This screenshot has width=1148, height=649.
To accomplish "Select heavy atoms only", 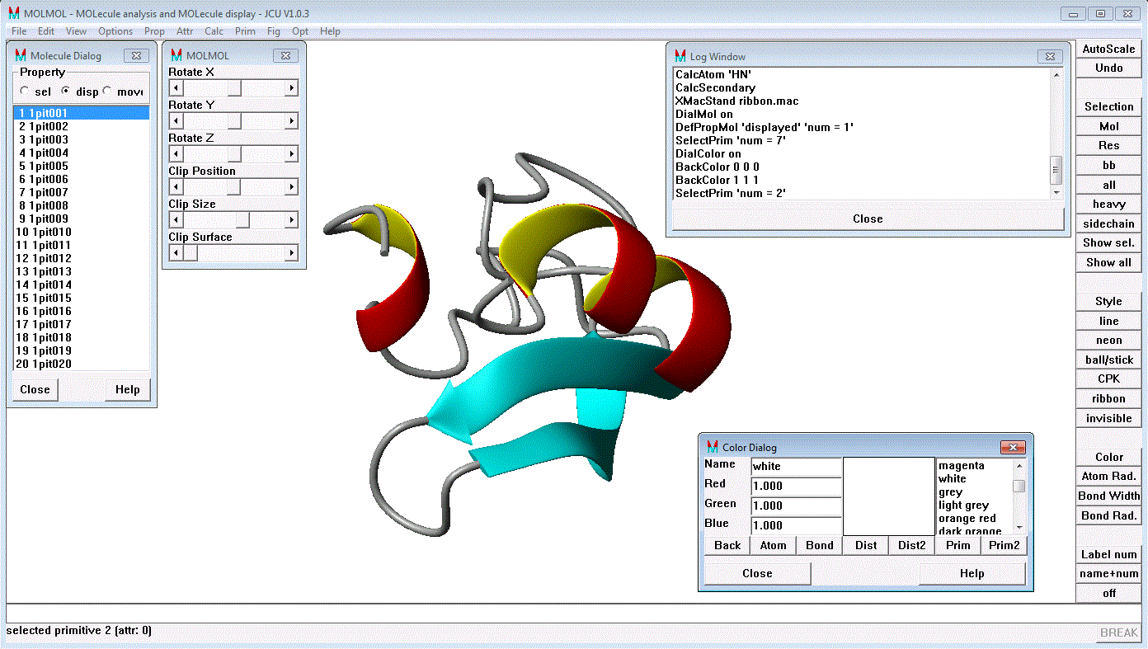I will coord(1108,204).
